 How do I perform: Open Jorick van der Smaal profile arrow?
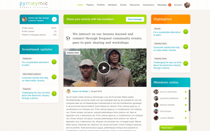pyautogui.click(x=54, y=19)
